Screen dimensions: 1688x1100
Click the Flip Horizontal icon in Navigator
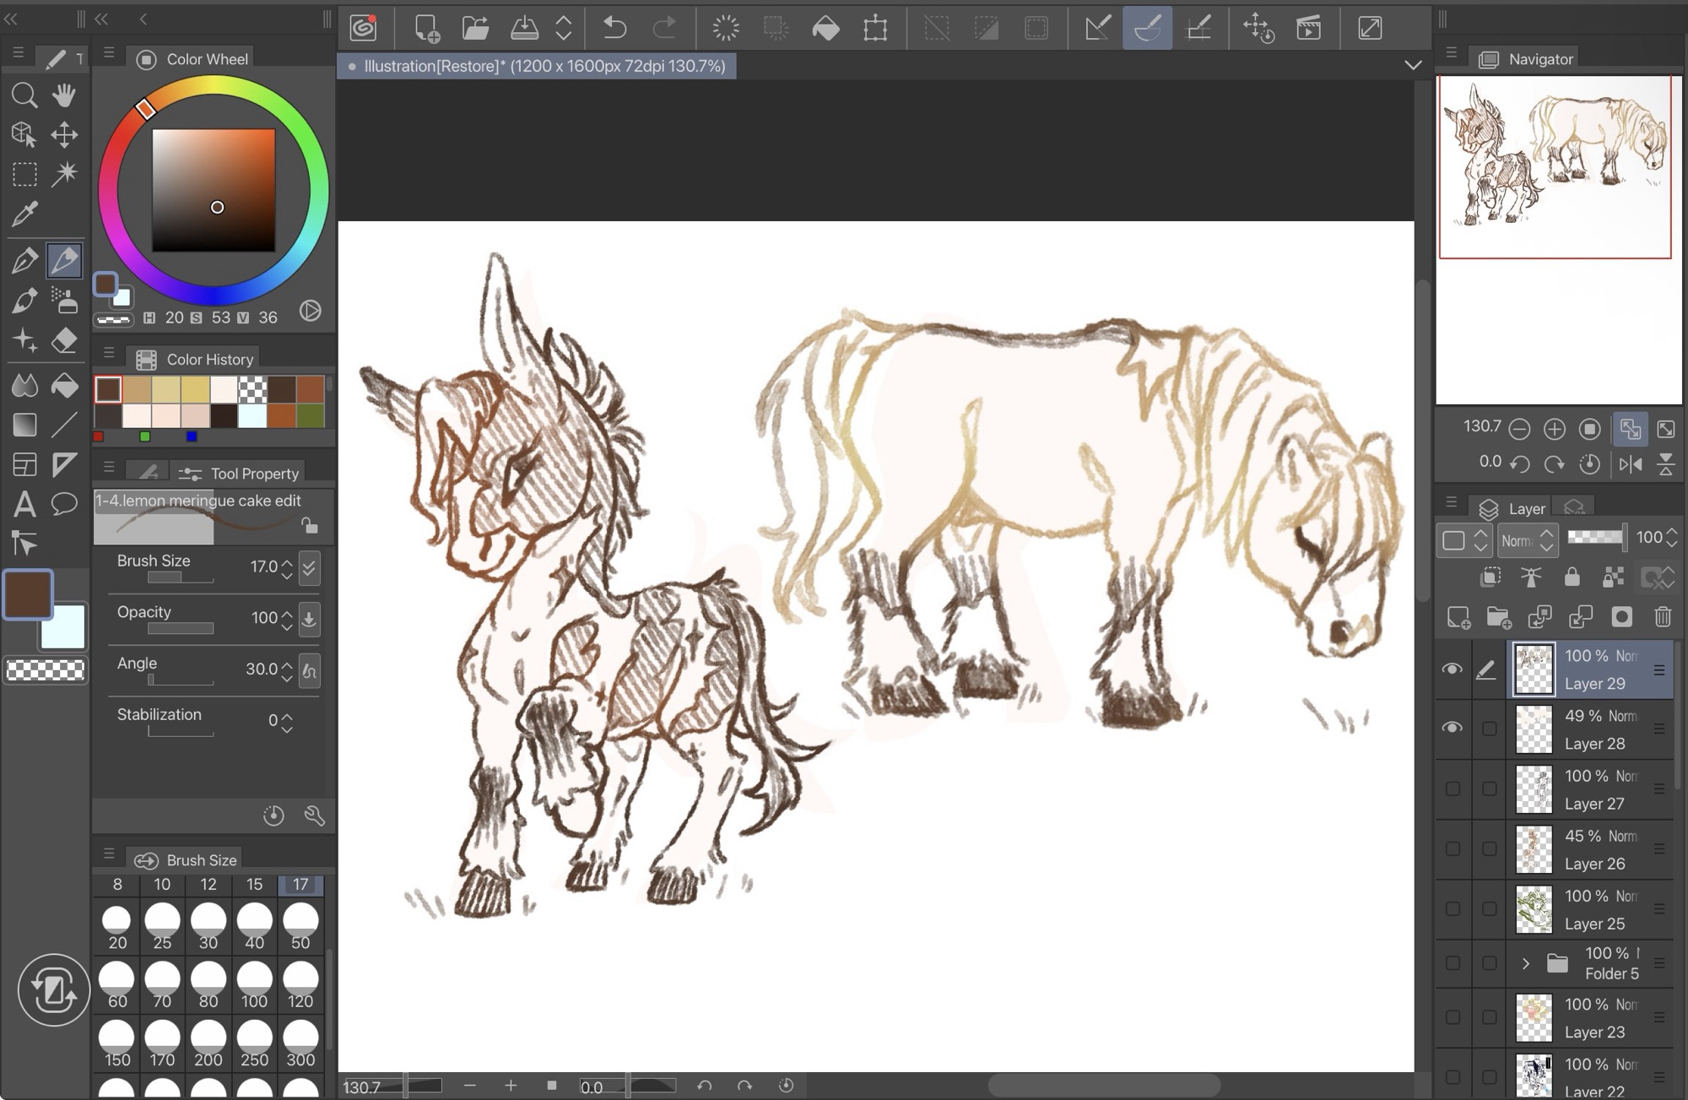tap(1631, 463)
